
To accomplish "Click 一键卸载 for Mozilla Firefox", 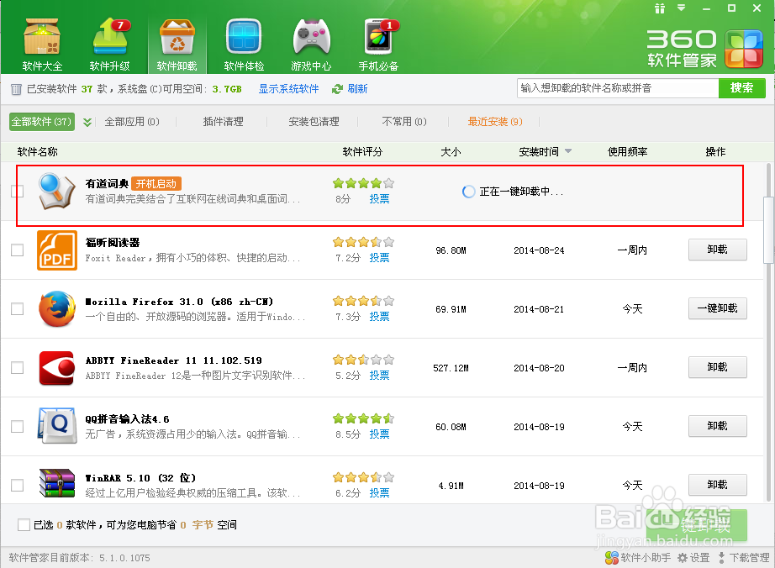I will (x=717, y=308).
